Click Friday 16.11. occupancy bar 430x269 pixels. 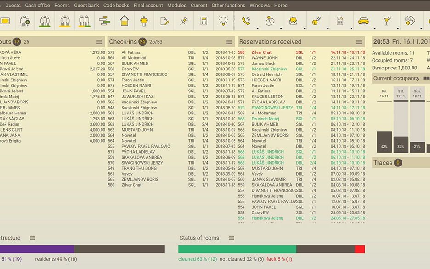click(x=384, y=142)
